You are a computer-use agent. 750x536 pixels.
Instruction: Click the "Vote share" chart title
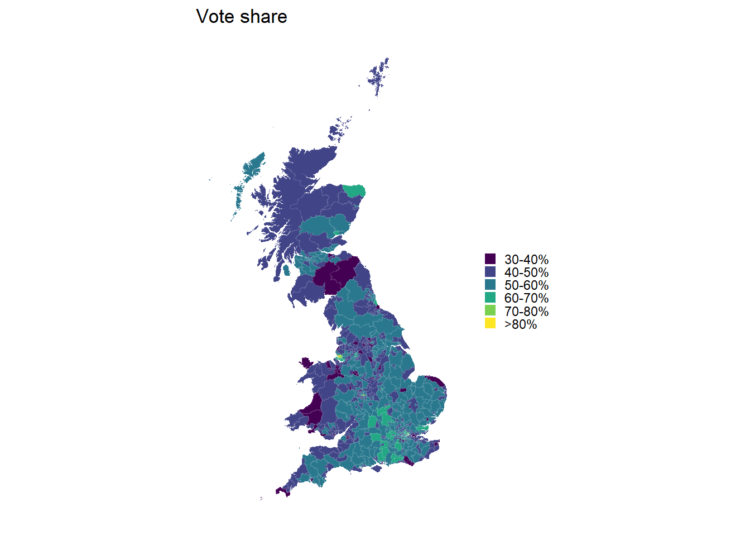[x=242, y=17]
